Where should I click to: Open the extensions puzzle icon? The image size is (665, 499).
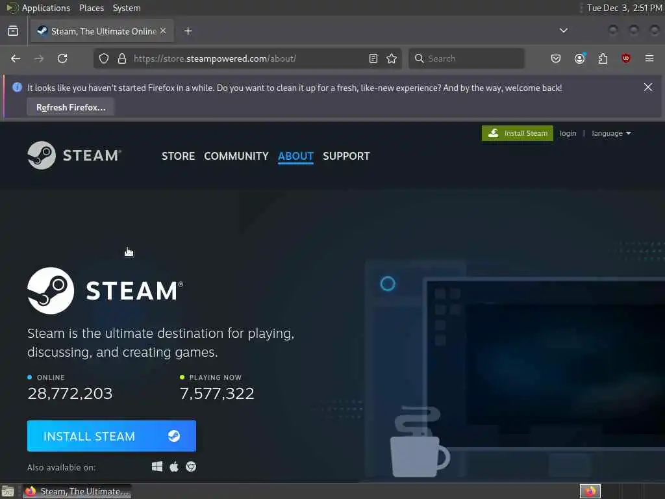tap(603, 58)
